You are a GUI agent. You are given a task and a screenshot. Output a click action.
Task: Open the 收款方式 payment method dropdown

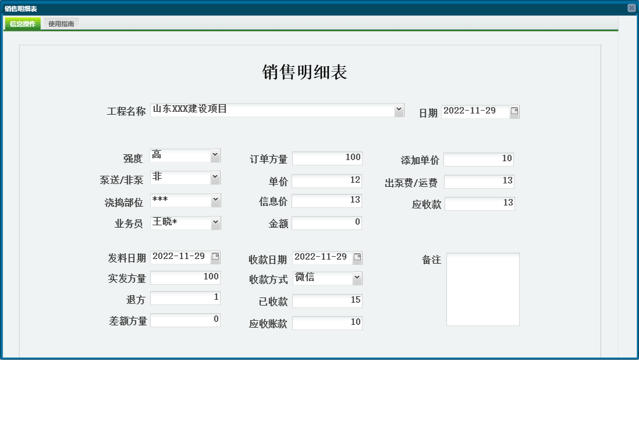click(358, 278)
